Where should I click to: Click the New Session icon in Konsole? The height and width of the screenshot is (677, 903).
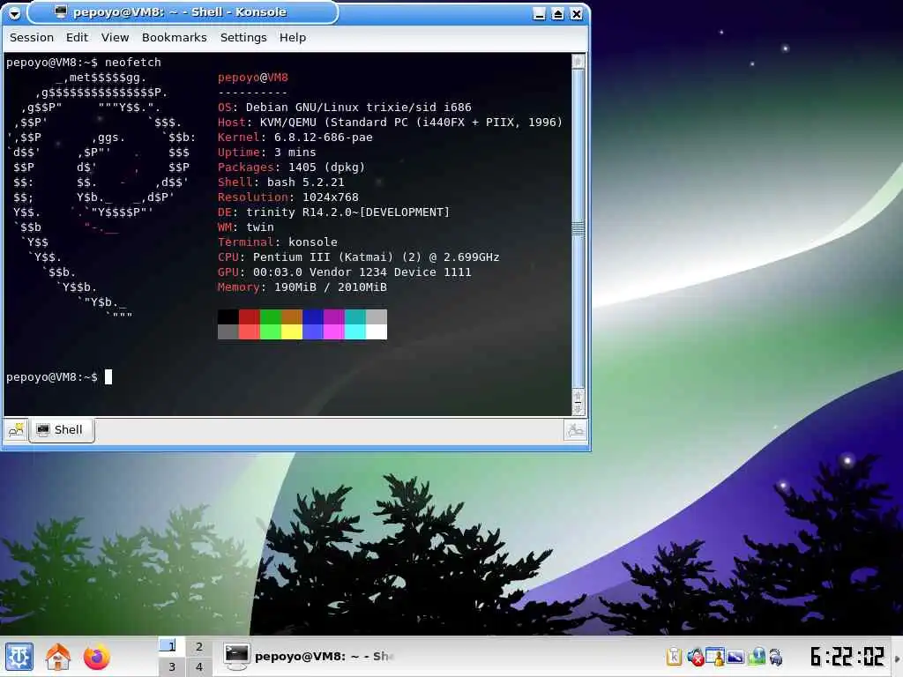click(16, 430)
